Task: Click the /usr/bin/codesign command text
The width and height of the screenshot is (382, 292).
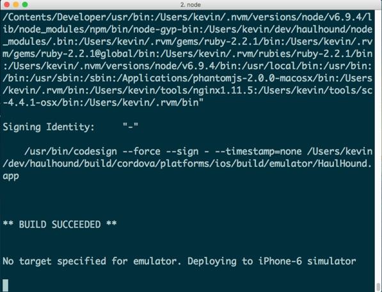Action: point(70,151)
